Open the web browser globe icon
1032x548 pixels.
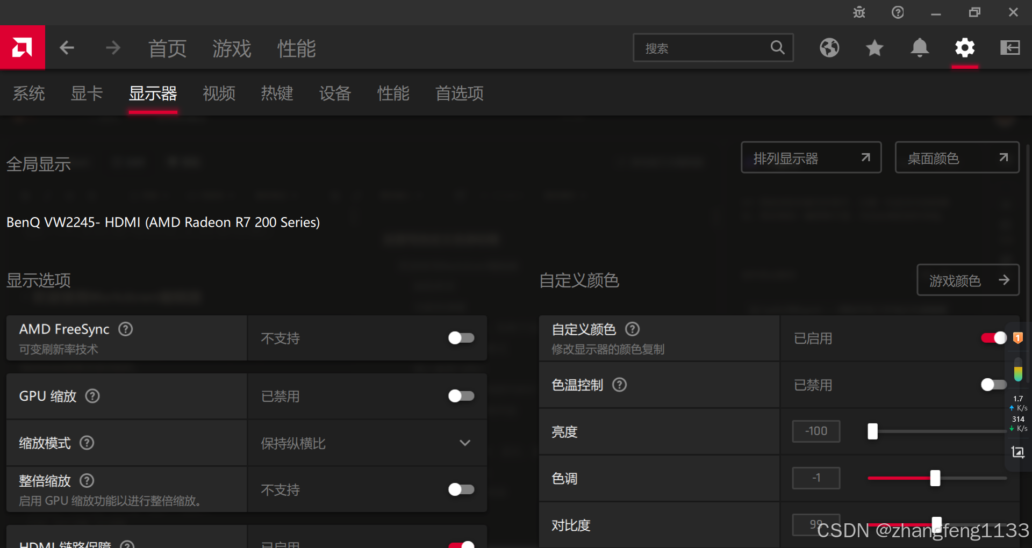click(x=829, y=48)
